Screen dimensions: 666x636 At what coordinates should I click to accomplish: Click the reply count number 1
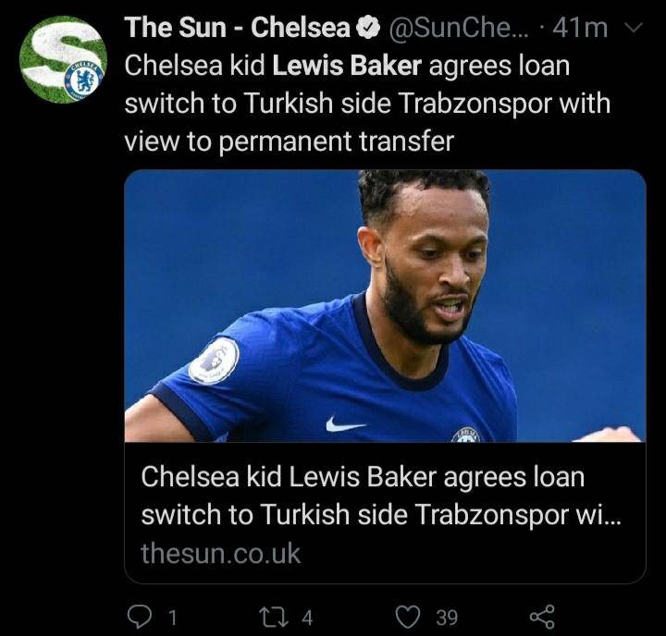[x=173, y=616]
